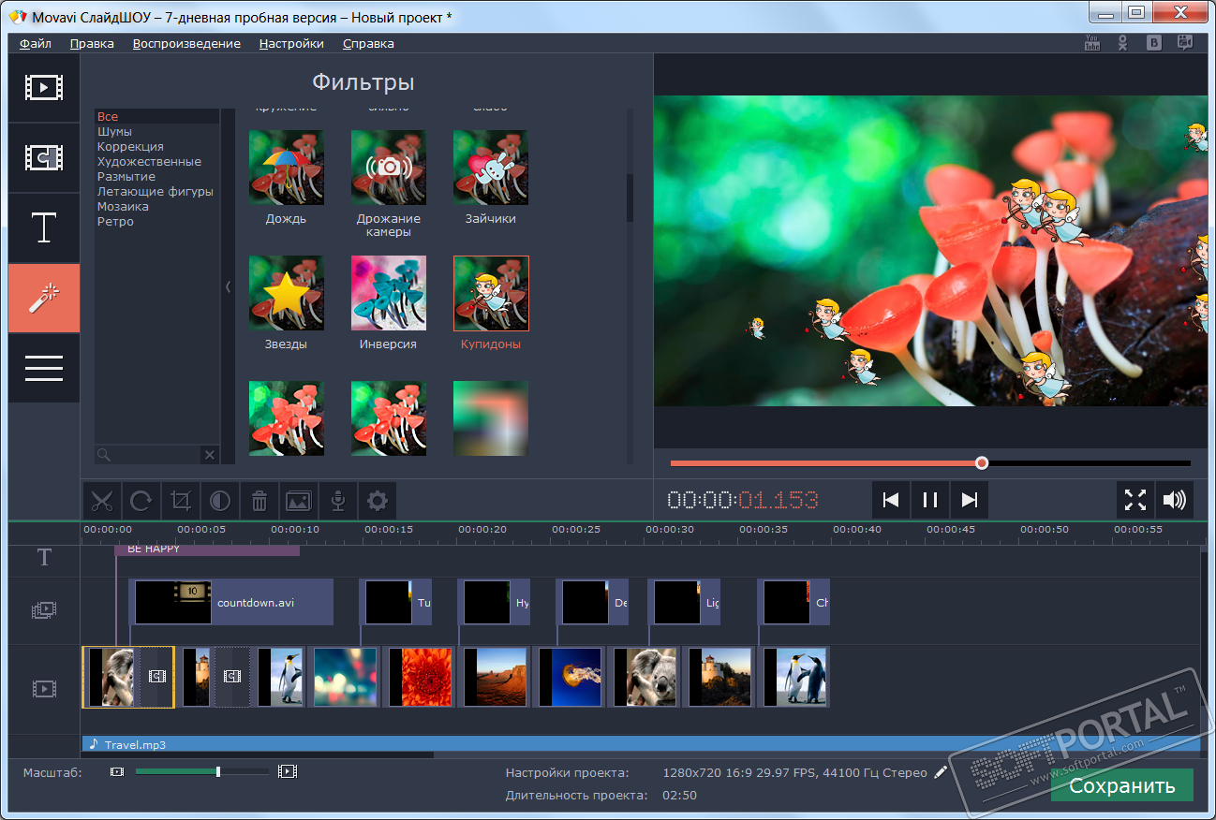This screenshot has width=1216, height=820.
Task: Open the Справка menu
Action: click(368, 43)
